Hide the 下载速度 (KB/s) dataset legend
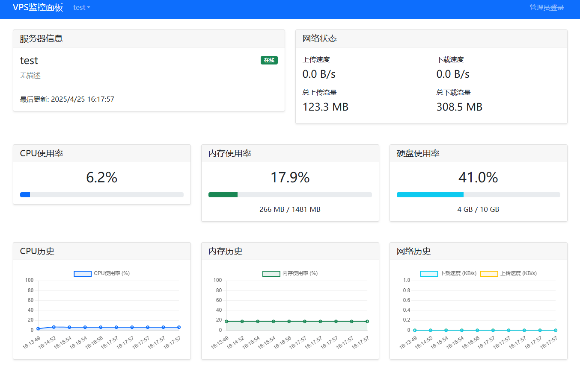The image size is (580, 369). click(x=448, y=273)
